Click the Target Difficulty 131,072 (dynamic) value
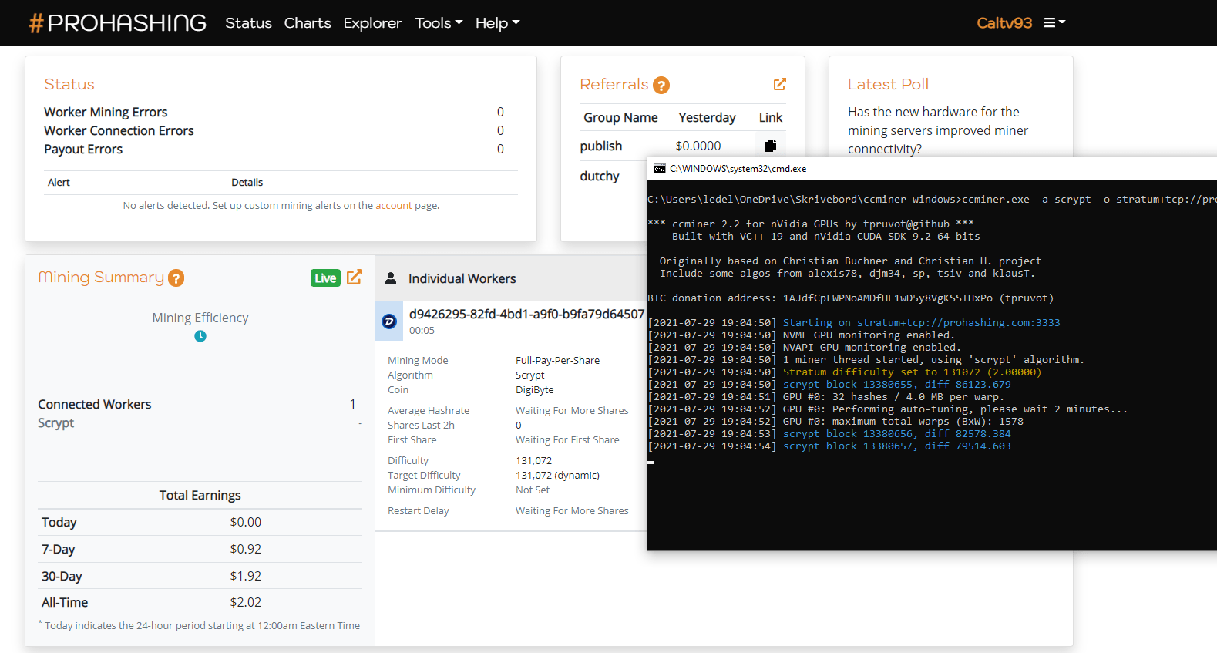 coord(557,475)
